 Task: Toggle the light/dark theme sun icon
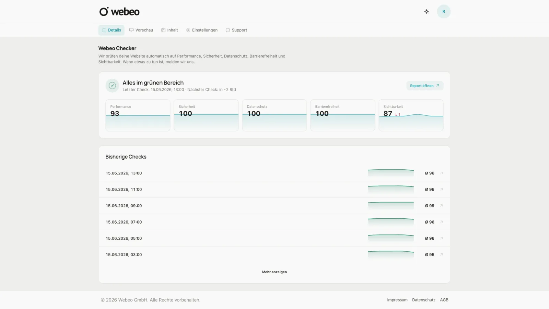click(427, 12)
